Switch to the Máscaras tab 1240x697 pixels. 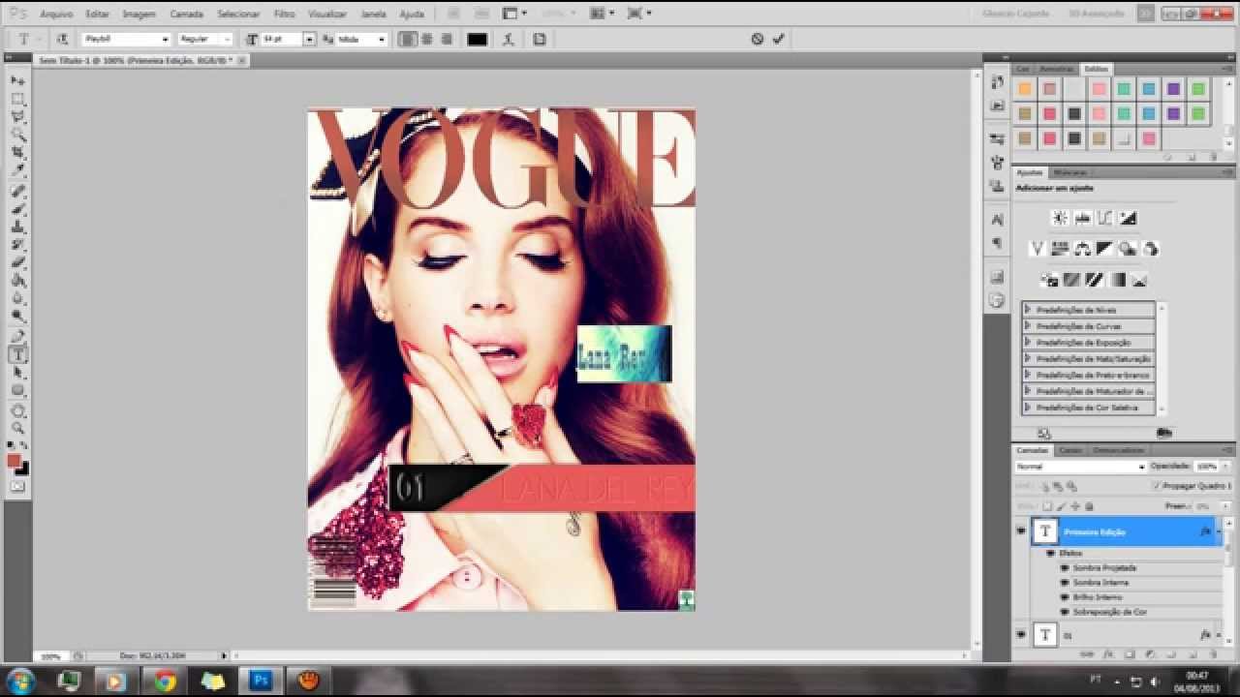point(1069,172)
